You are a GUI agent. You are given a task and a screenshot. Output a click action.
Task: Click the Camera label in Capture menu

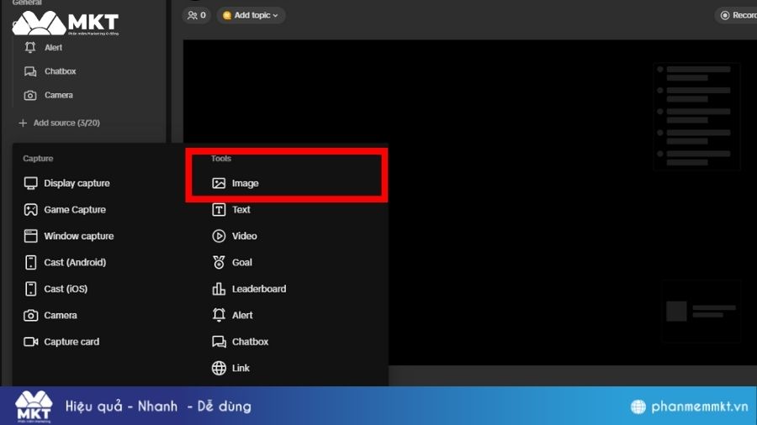[x=61, y=315]
